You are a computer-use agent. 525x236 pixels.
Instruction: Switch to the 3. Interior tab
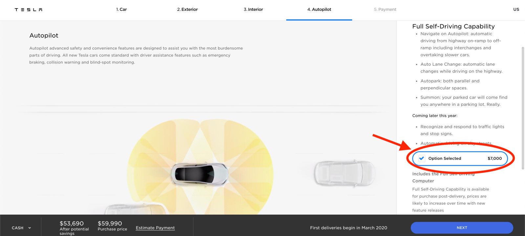tap(253, 10)
